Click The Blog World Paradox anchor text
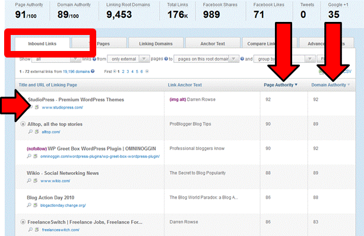 204,197
